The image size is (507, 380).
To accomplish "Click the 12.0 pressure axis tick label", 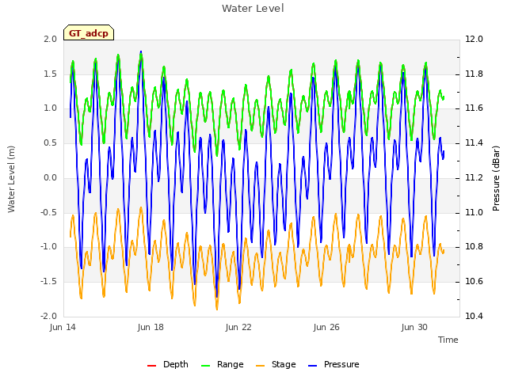I will [x=474, y=39].
